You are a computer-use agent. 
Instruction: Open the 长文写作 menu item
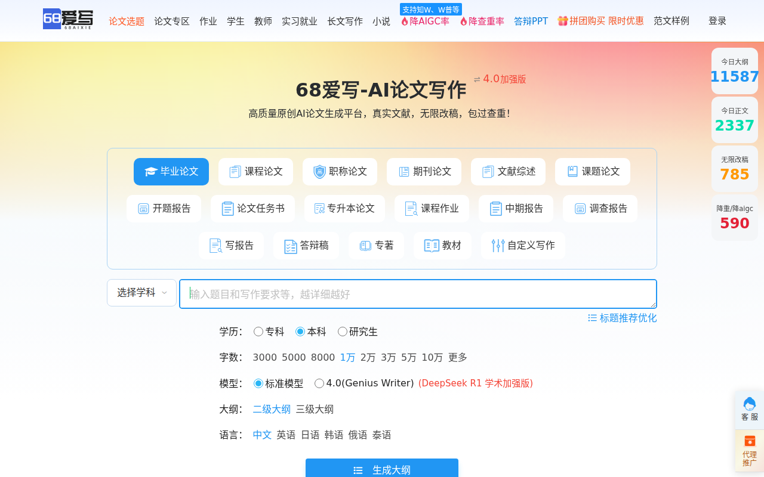tap(345, 21)
